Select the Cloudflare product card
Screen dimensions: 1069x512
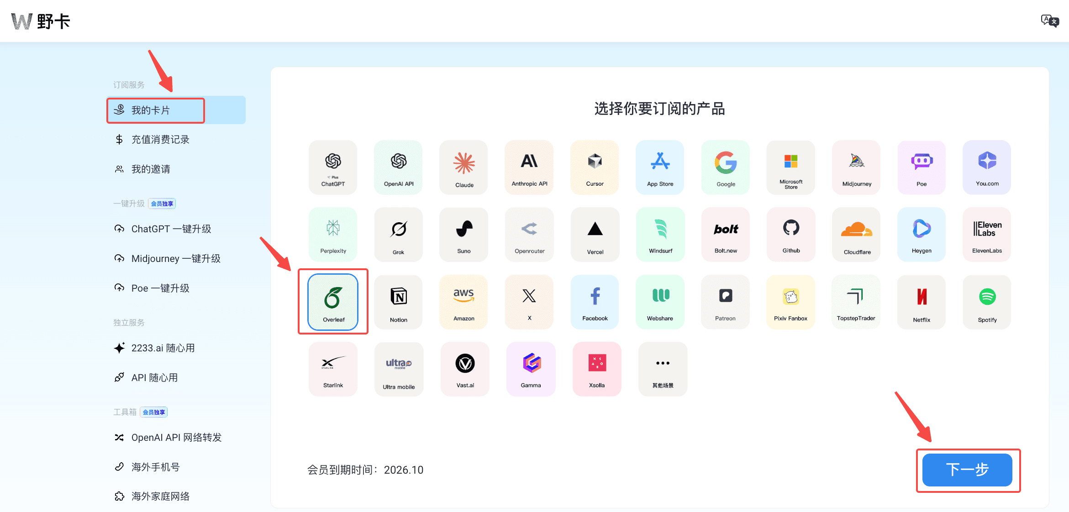[857, 235]
